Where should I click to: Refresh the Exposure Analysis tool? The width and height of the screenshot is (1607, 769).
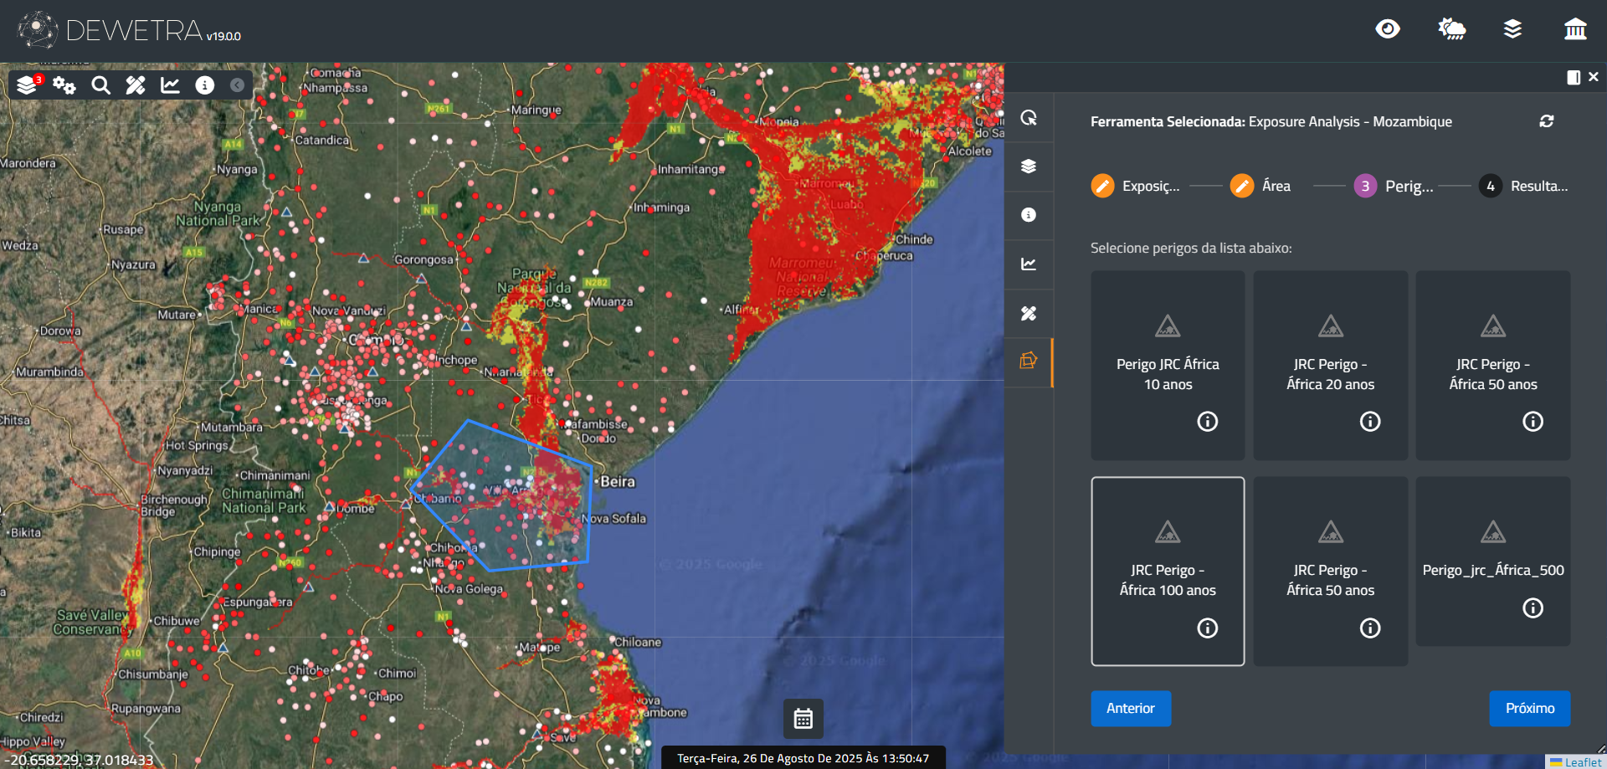[1546, 121]
